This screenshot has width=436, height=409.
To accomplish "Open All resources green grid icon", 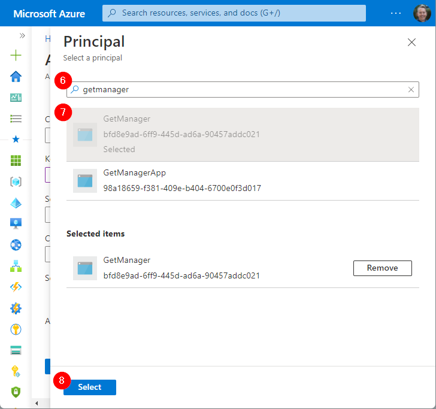I will [16, 160].
